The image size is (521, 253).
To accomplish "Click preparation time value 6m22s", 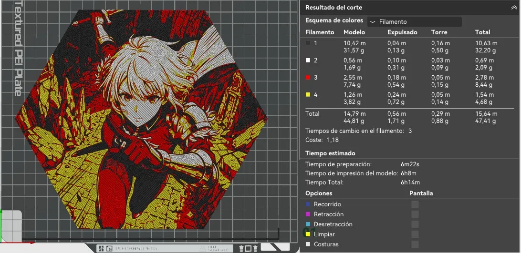I will (410, 164).
